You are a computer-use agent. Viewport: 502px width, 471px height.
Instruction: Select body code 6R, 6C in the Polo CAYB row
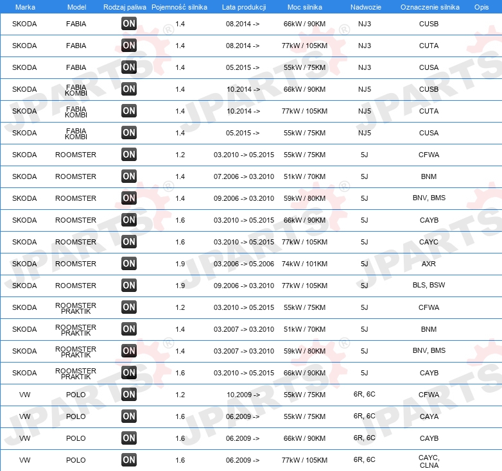coord(365,438)
